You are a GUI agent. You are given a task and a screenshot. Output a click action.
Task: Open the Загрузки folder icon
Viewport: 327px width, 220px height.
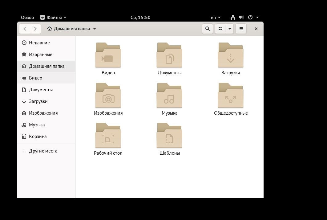coord(231,55)
